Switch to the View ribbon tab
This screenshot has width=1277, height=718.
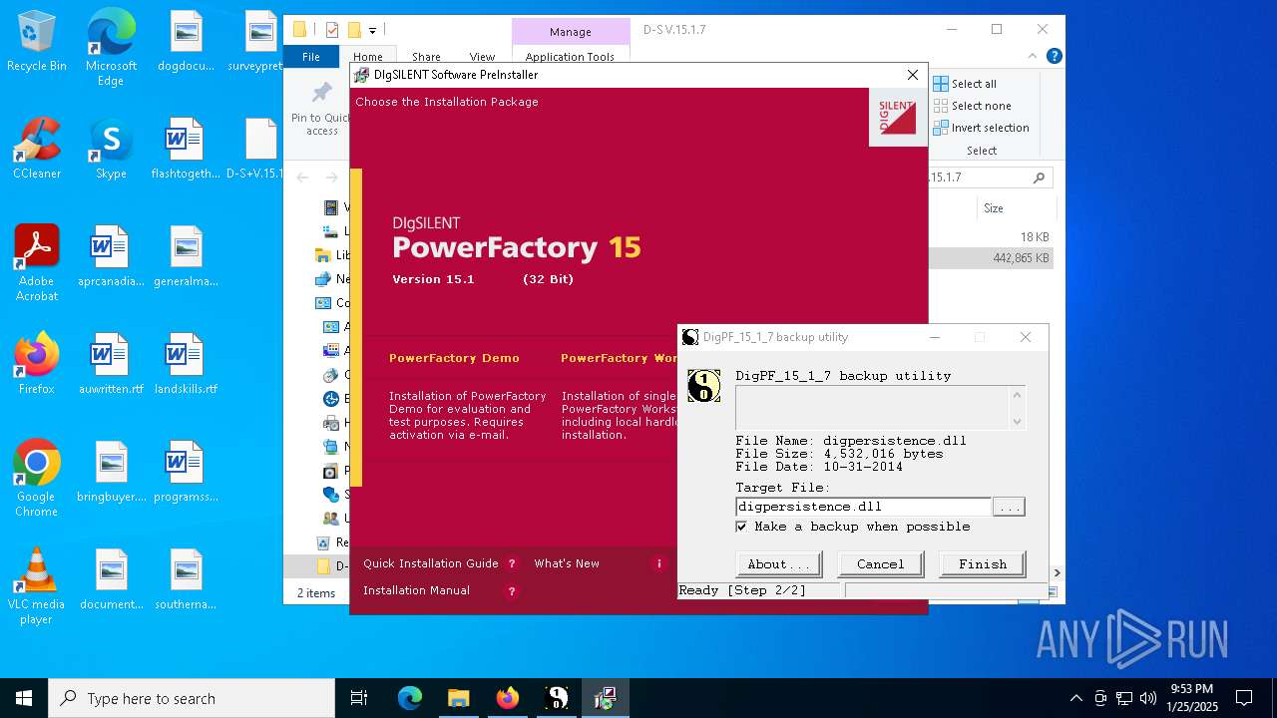[x=482, y=57]
